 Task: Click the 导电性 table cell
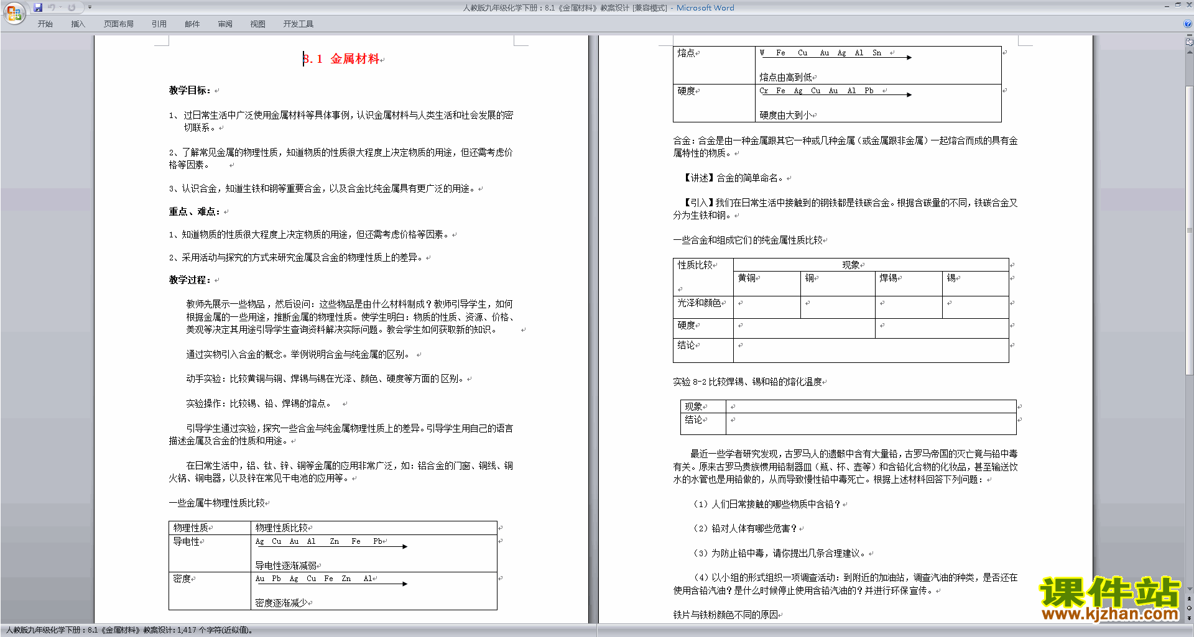pyautogui.click(x=210, y=553)
